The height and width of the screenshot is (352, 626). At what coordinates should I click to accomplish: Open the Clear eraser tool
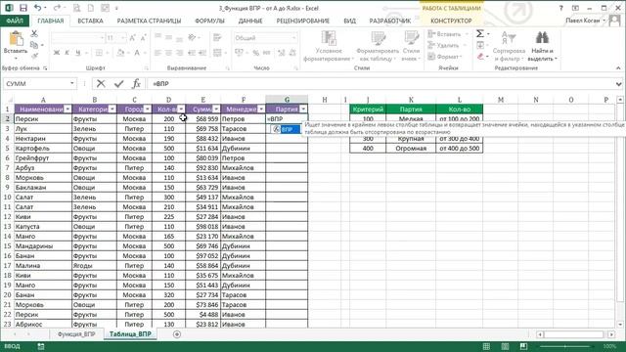tap(480, 57)
